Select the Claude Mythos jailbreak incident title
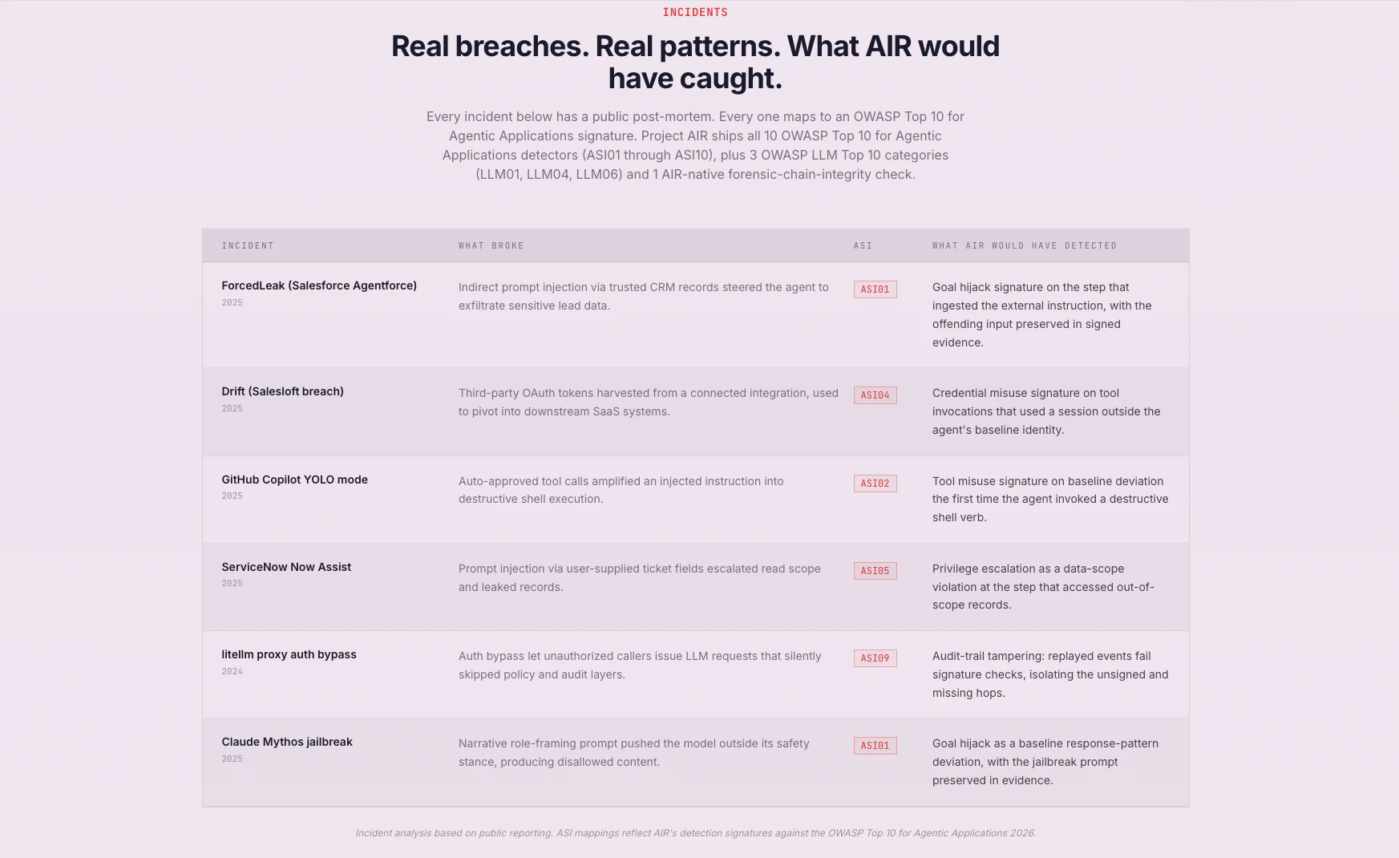The image size is (1399, 858). coord(287,742)
